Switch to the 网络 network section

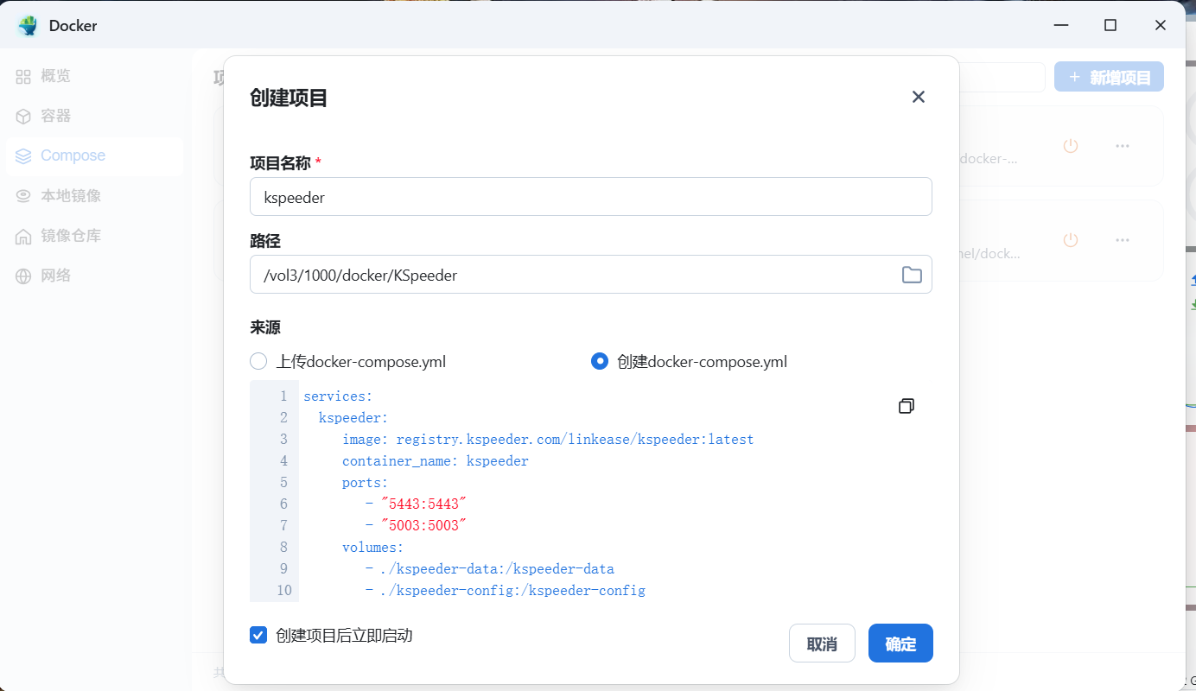click(x=43, y=276)
